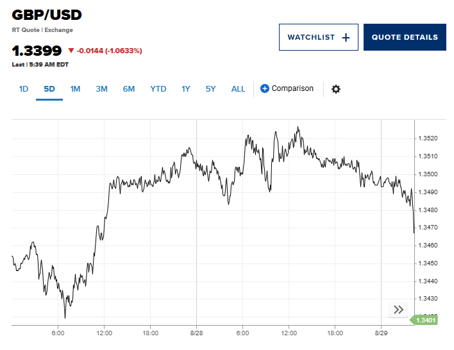Viewport: 454px width, 350px height.
Task: Click the double-chevron scroll-to-latest icon
Action: [398, 310]
